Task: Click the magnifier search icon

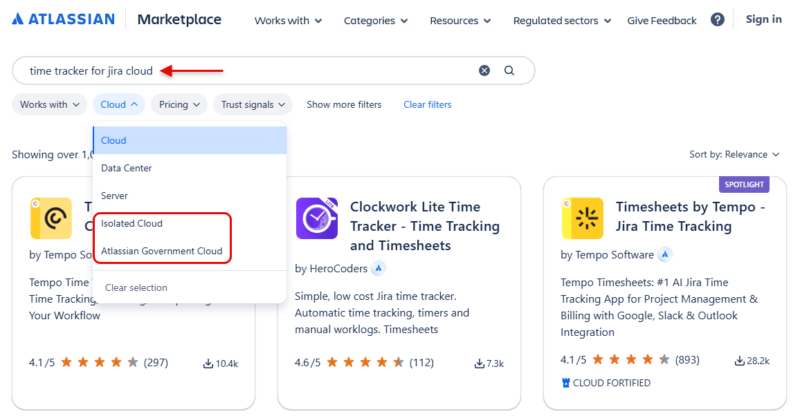Action: point(509,70)
